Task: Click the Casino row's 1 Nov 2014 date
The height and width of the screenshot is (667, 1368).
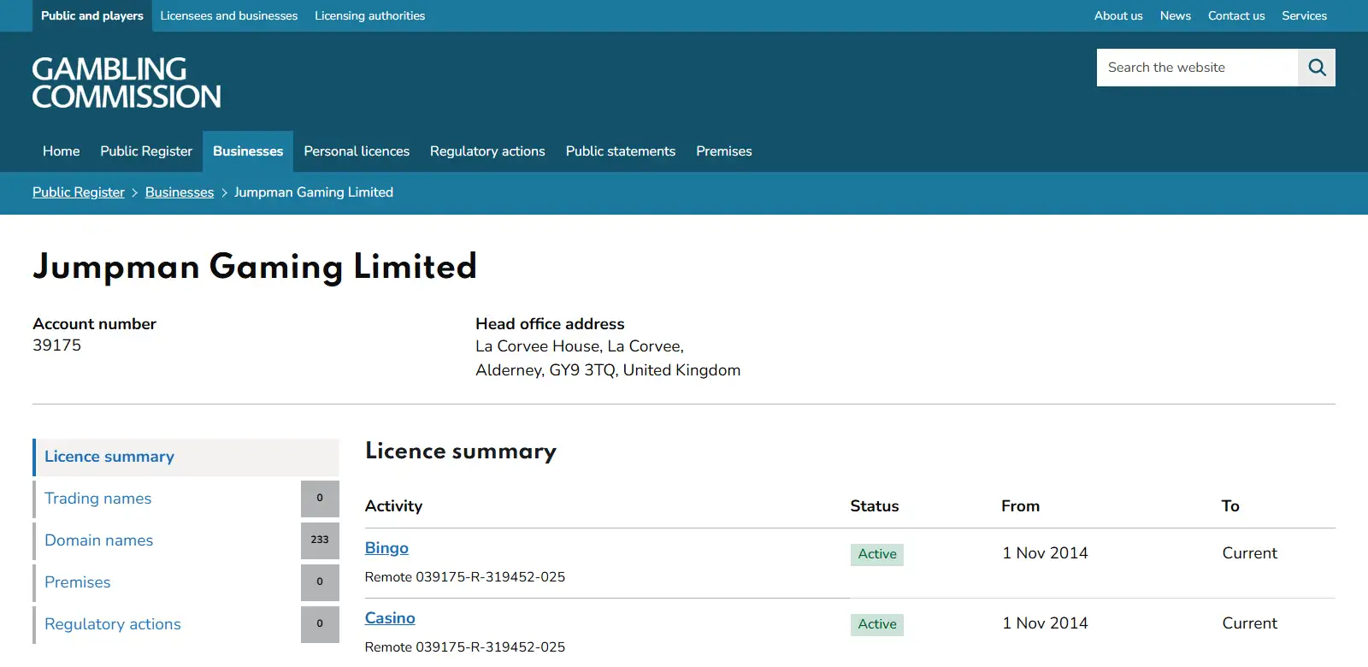Action: pos(1045,623)
